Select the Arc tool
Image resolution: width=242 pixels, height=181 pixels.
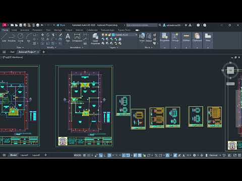tap(29, 38)
